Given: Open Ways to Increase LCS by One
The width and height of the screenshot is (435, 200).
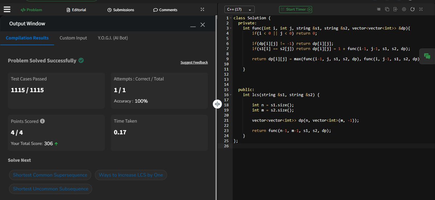Looking at the screenshot, I should 131,175.
